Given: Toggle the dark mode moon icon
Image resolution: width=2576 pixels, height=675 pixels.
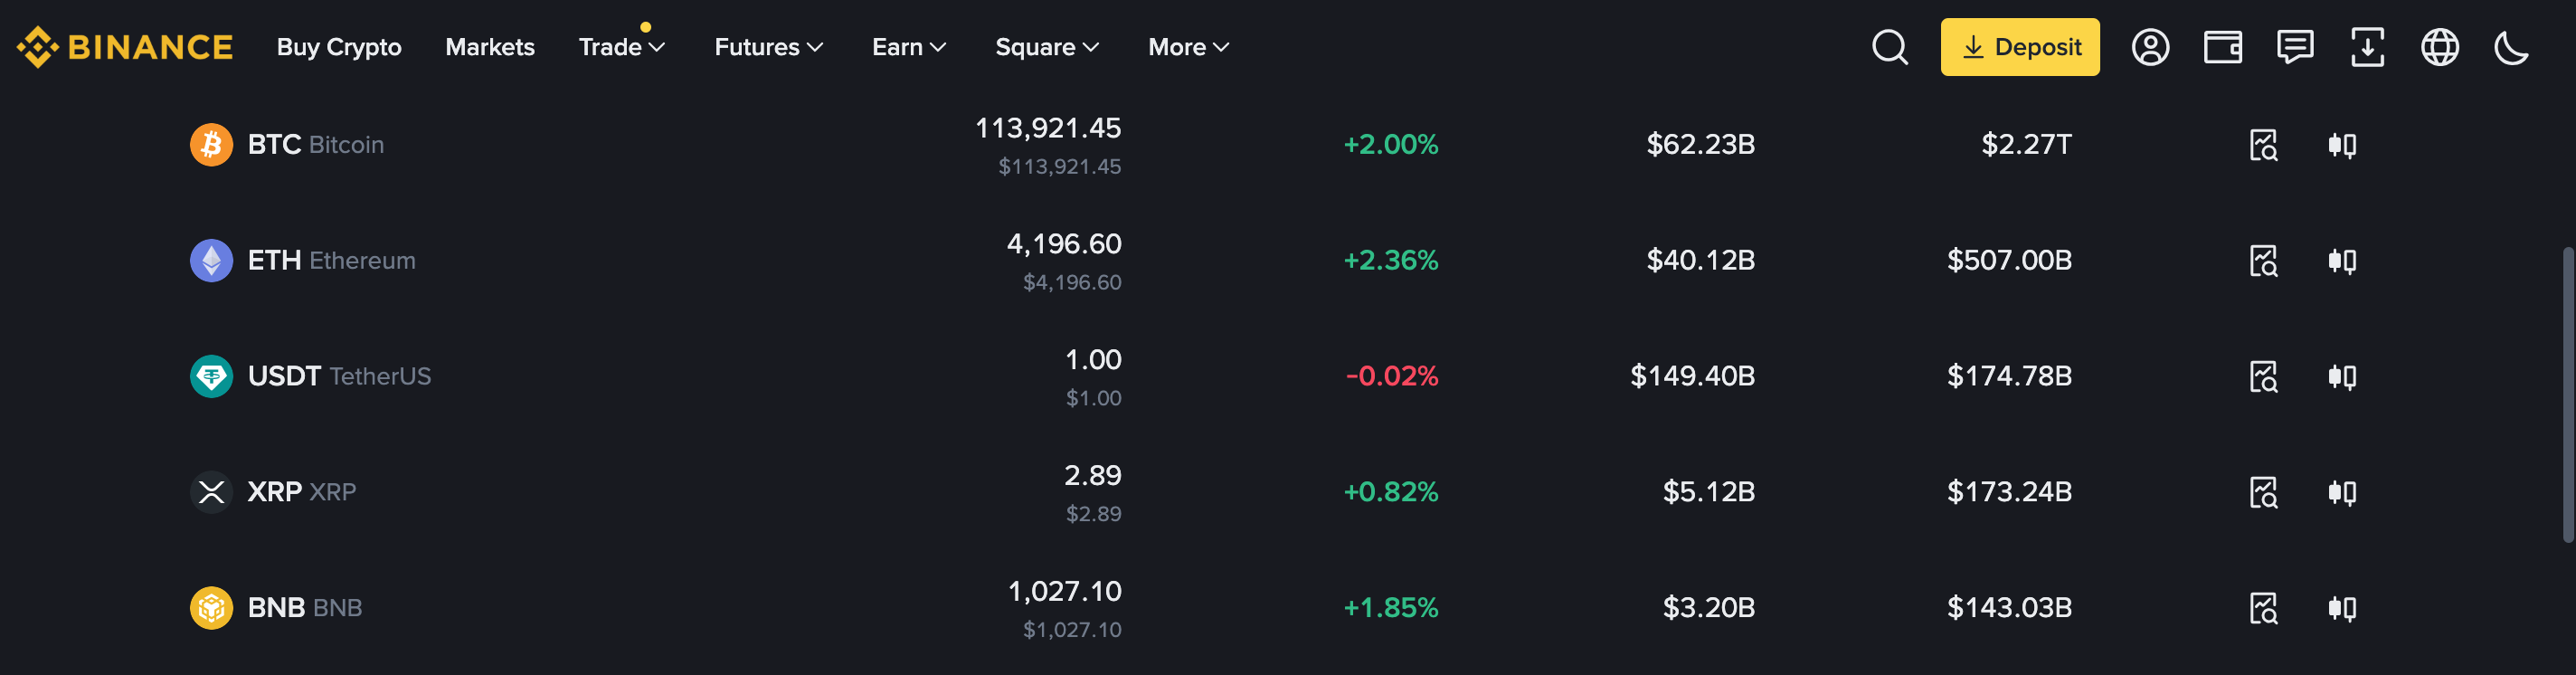Looking at the screenshot, I should click(x=2511, y=47).
